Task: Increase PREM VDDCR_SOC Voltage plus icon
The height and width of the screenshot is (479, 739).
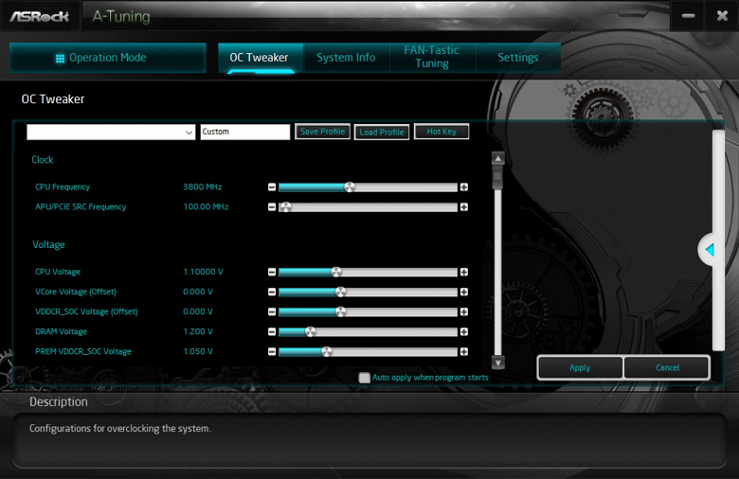Action: point(464,352)
